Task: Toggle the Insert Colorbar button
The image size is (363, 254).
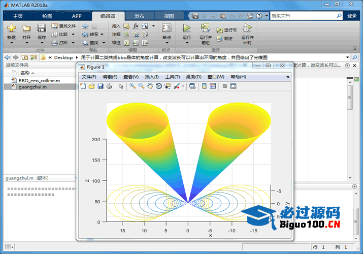Action: [x=204, y=86]
